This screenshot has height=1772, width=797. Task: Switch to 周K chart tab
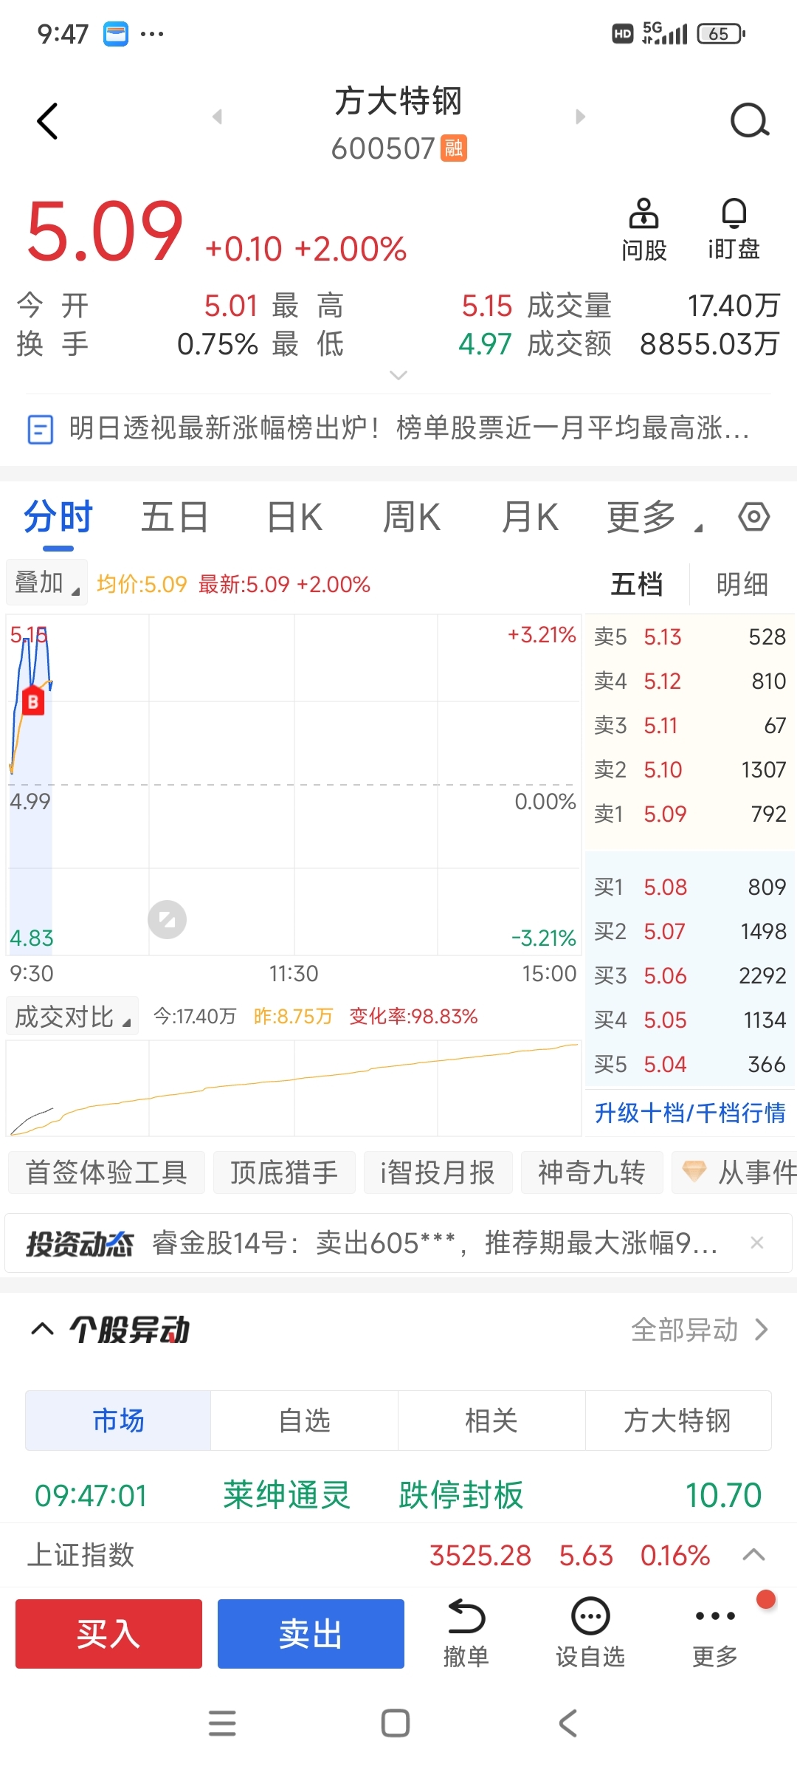(412, 517)
